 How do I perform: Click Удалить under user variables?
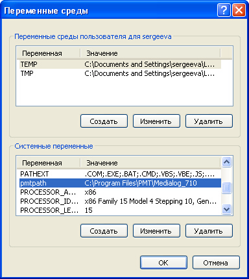coord(209,121)
